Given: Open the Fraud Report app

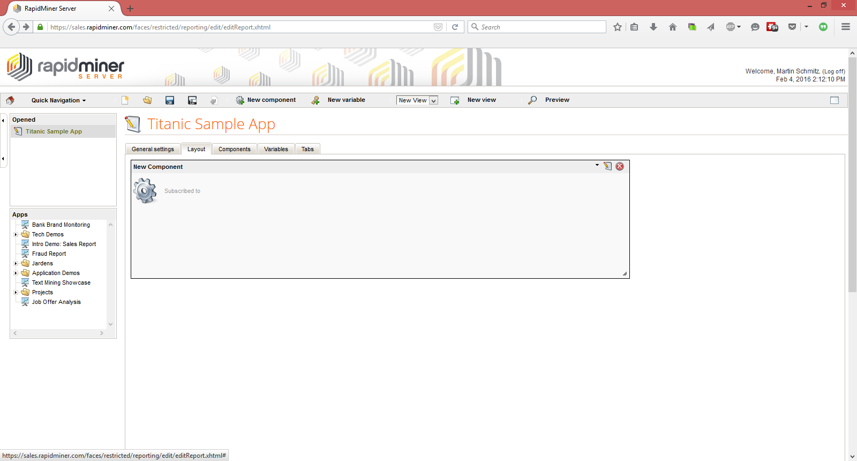Looking at the screenshot, I should 49,254.
